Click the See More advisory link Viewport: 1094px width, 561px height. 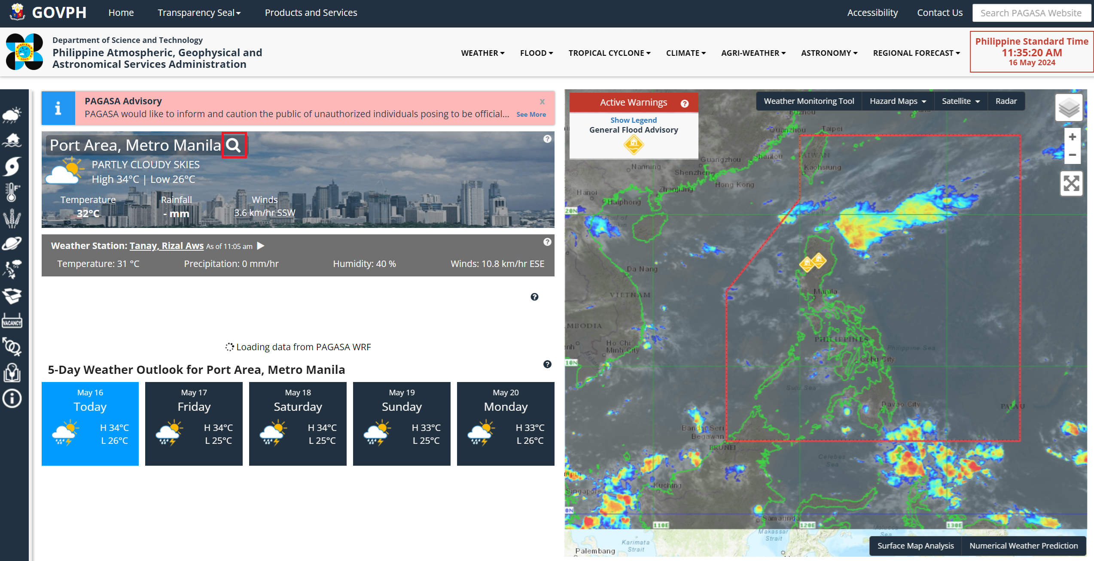[531, 115]
